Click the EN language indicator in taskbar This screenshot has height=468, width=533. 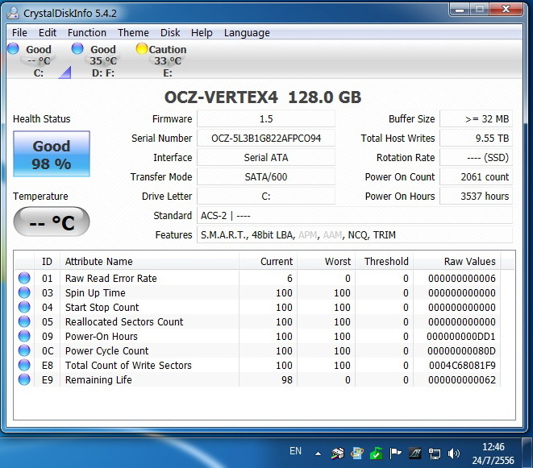pos(295,451)
